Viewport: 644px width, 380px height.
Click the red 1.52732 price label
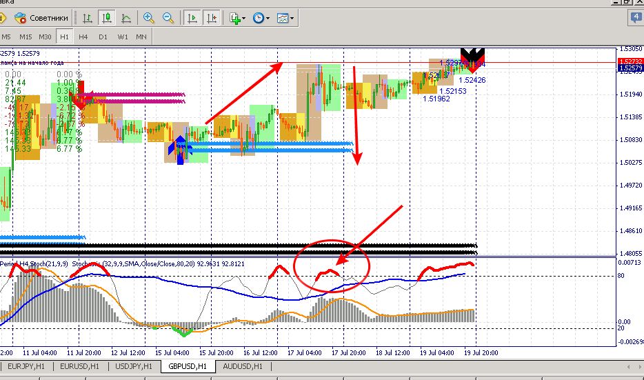[630, 61]
